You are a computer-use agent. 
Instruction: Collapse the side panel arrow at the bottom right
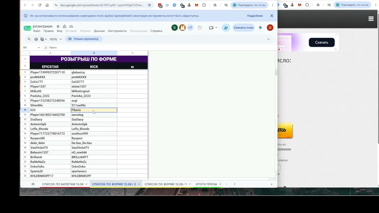click(x=272, y=184)
